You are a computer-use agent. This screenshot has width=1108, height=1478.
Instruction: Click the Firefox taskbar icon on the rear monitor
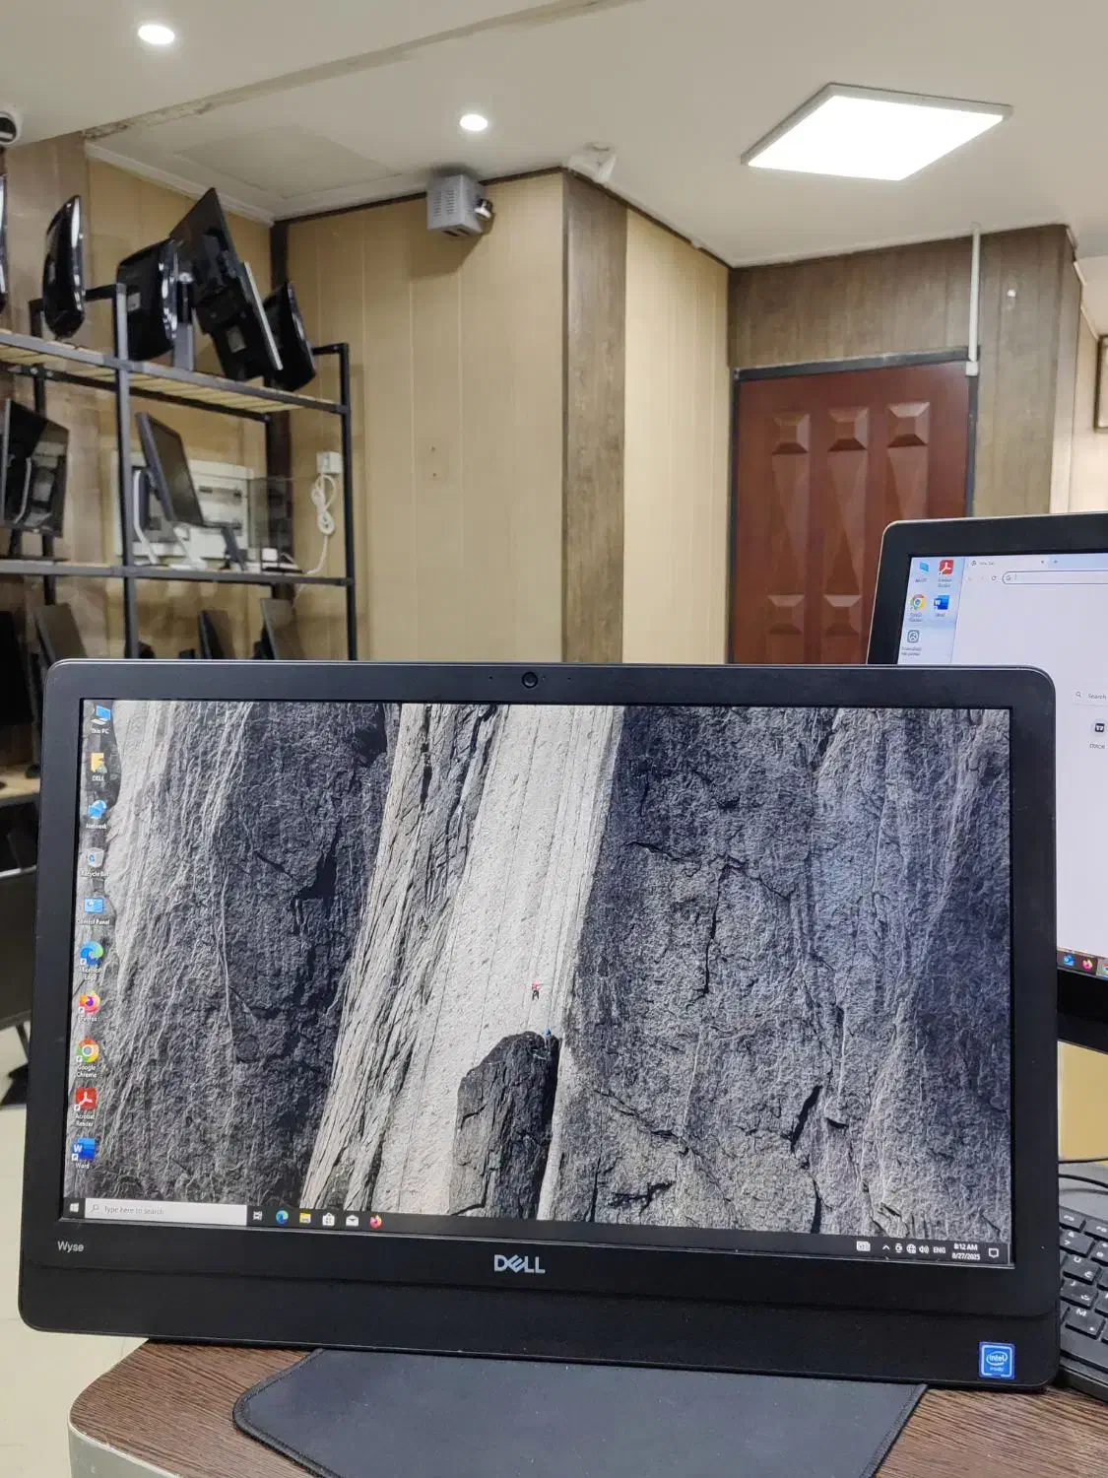tap(1086, 965)
